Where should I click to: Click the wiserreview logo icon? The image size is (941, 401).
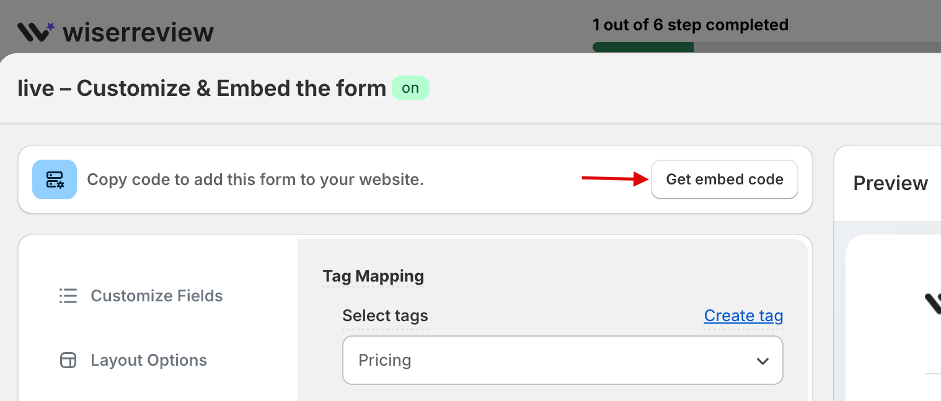[36, 32]
